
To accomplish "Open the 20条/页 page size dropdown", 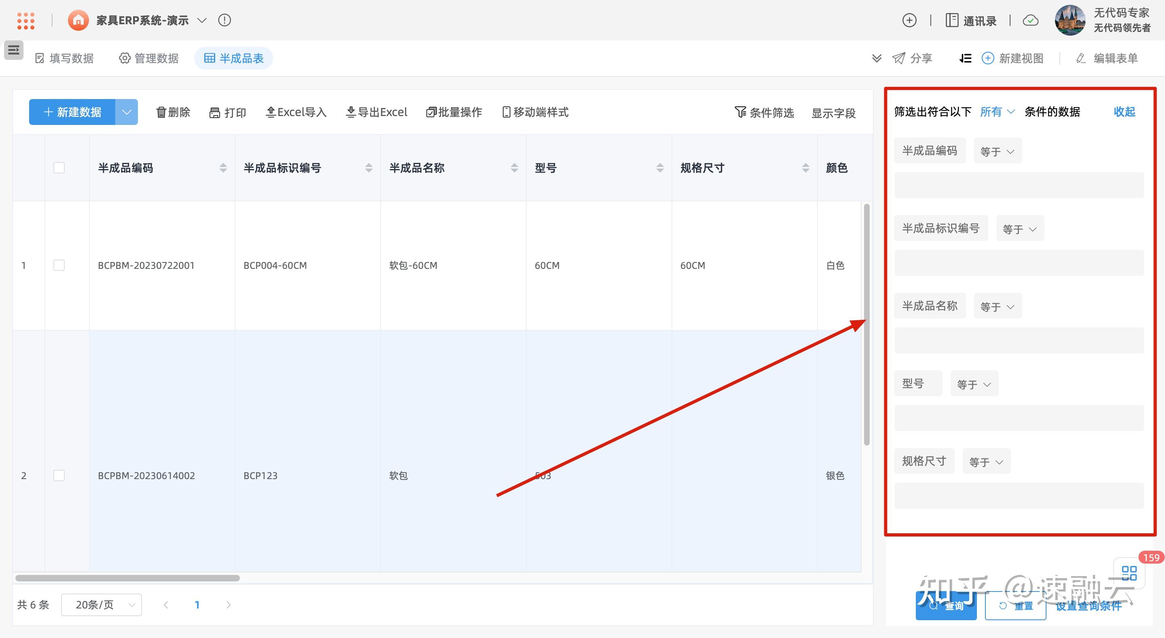I will (102, 604).
